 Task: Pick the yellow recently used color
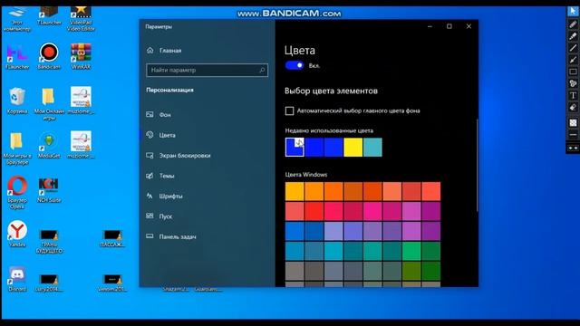tap(353, 147)
